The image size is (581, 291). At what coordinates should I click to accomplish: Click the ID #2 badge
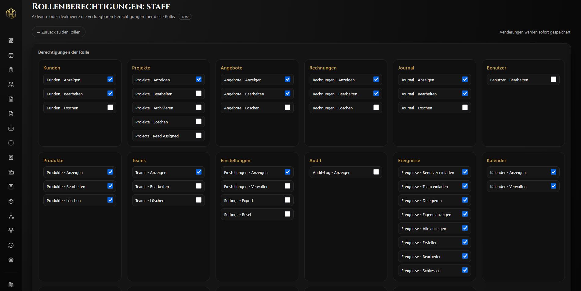pyautogui.click(x=185, y=17)
